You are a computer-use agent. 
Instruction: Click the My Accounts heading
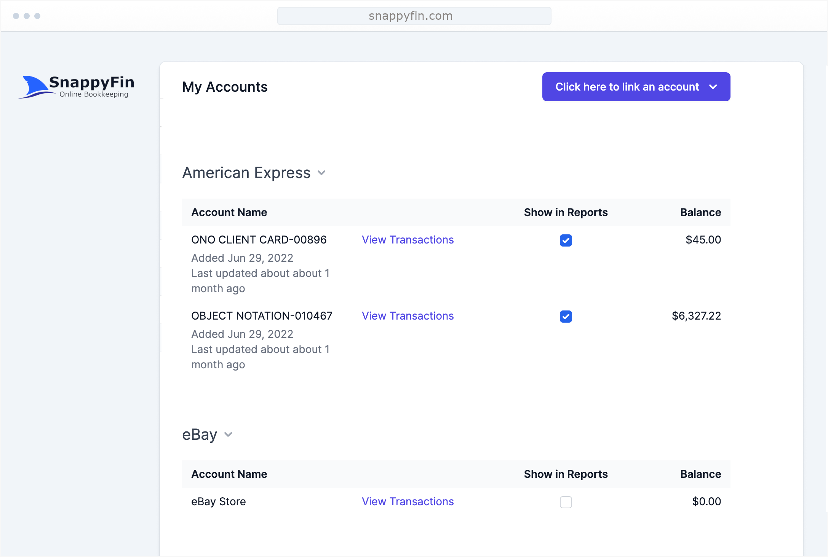pos(225,87)
